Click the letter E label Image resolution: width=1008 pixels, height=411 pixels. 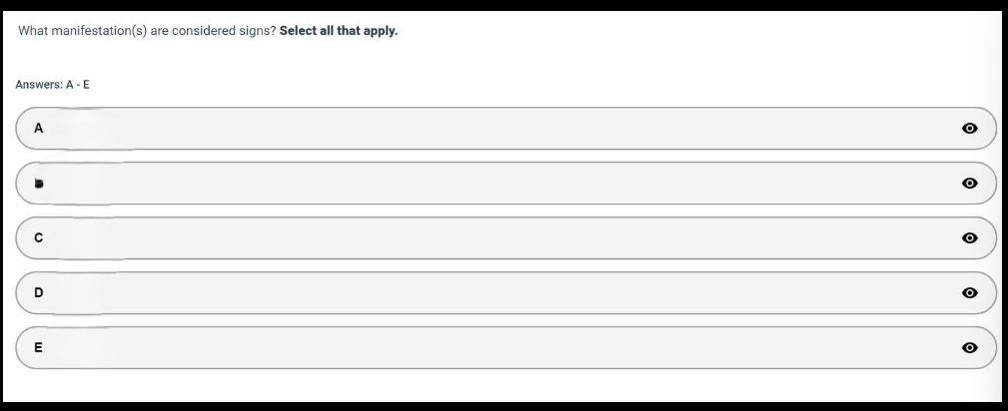pos(39,348)
